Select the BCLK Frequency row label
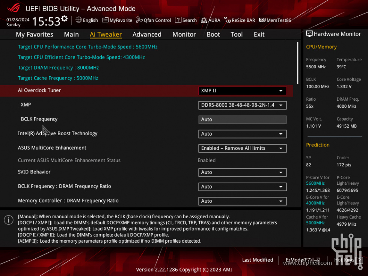 [x=39, y=119]
